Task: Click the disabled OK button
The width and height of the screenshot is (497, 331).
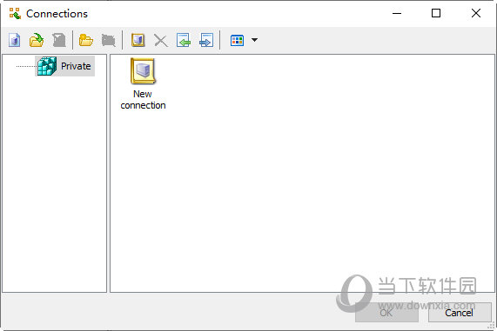Action: 386,313
